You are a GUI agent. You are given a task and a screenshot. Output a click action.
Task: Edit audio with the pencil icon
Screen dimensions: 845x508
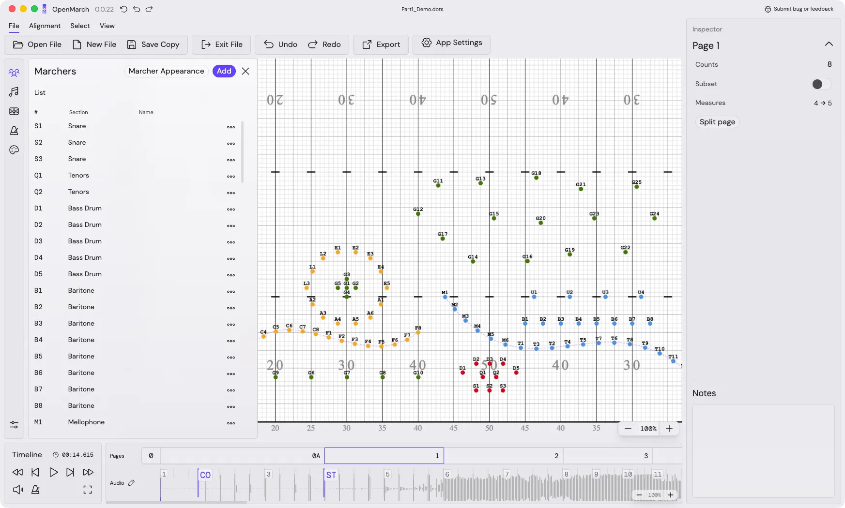point(131,483)
